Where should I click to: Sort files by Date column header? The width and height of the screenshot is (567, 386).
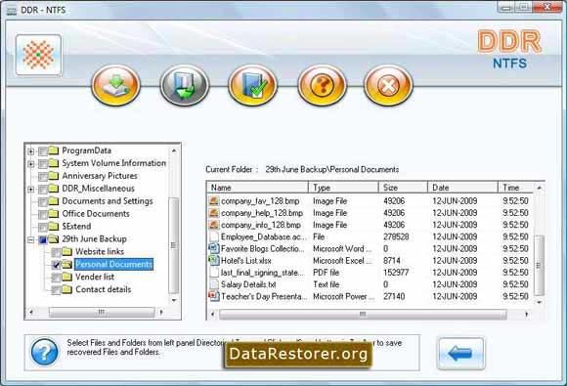[x=462, y=188]
